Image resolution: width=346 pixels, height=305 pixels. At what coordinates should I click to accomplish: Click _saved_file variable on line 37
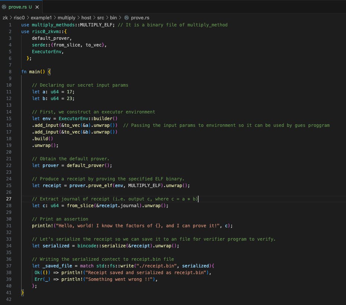tap(57, 266)
